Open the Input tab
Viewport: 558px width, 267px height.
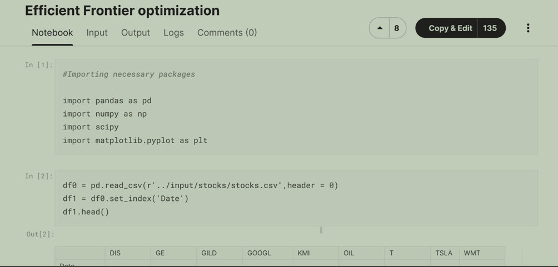(x=97, y=33)
